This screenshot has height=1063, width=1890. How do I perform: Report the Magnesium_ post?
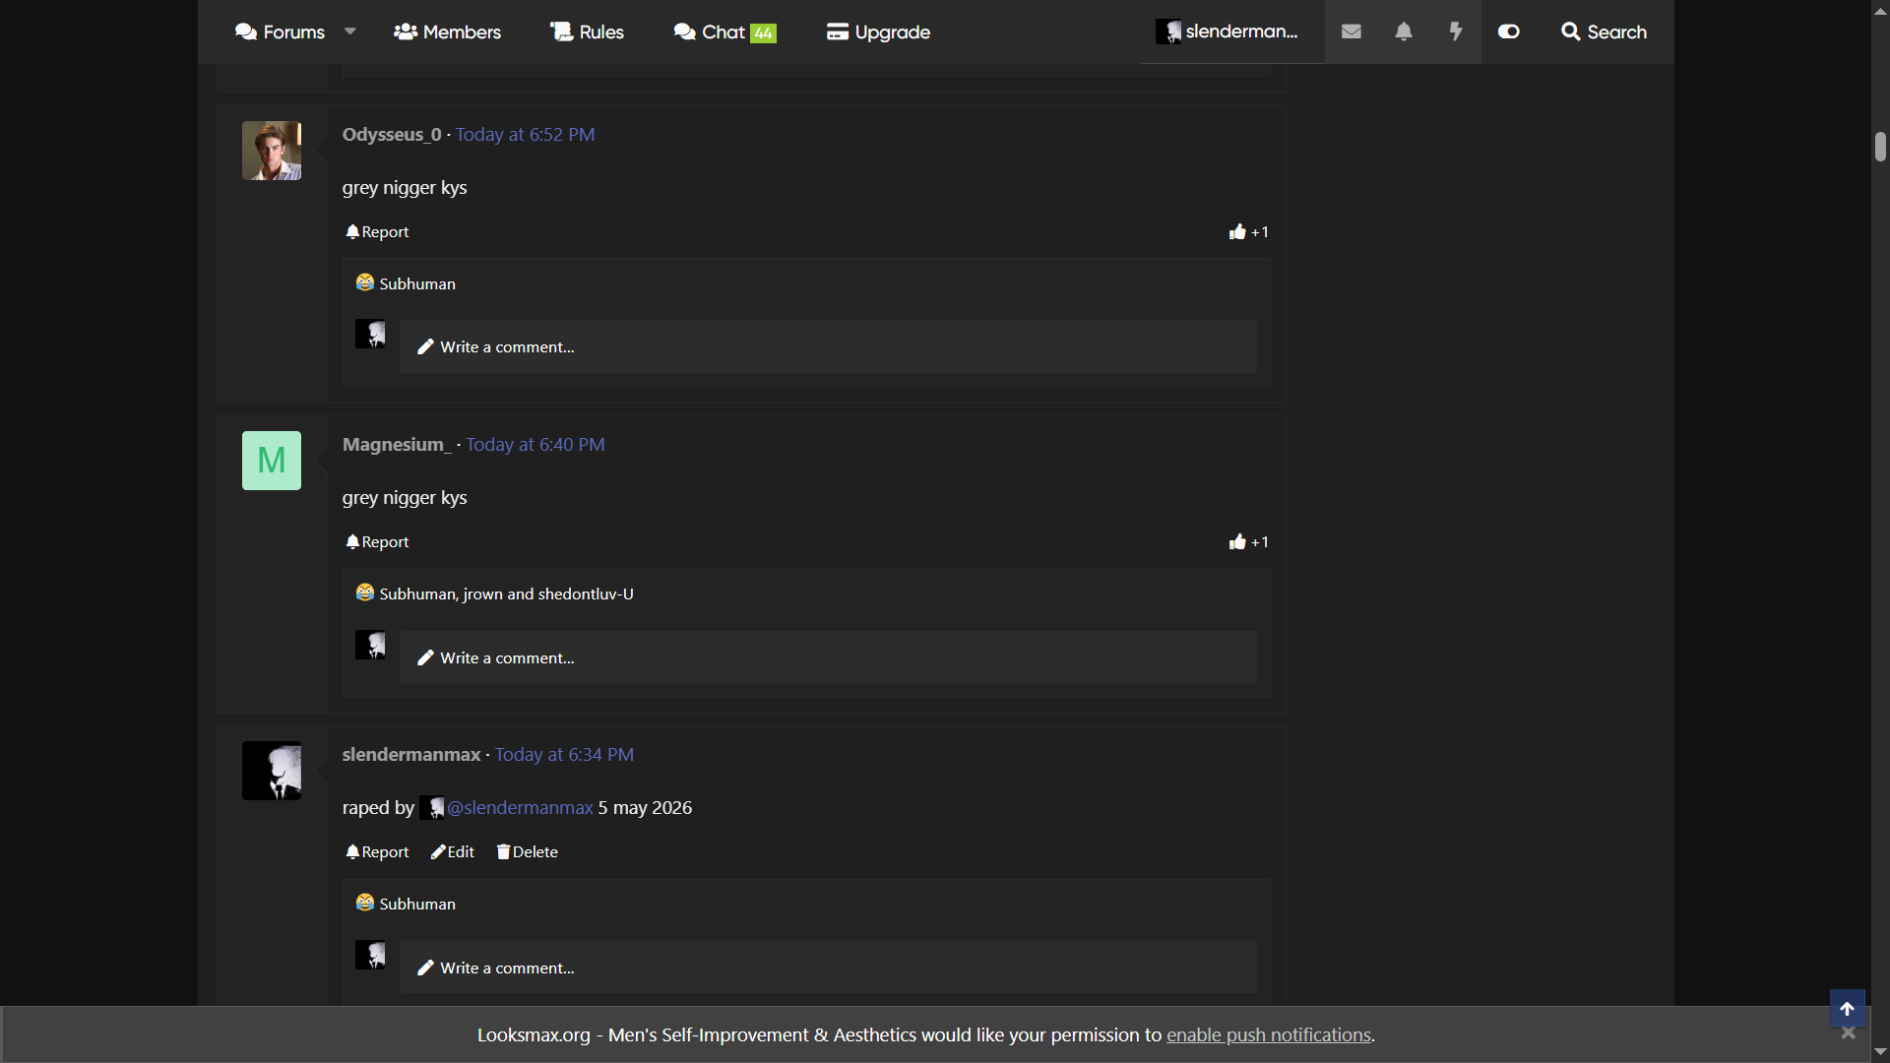click(377, 541)
